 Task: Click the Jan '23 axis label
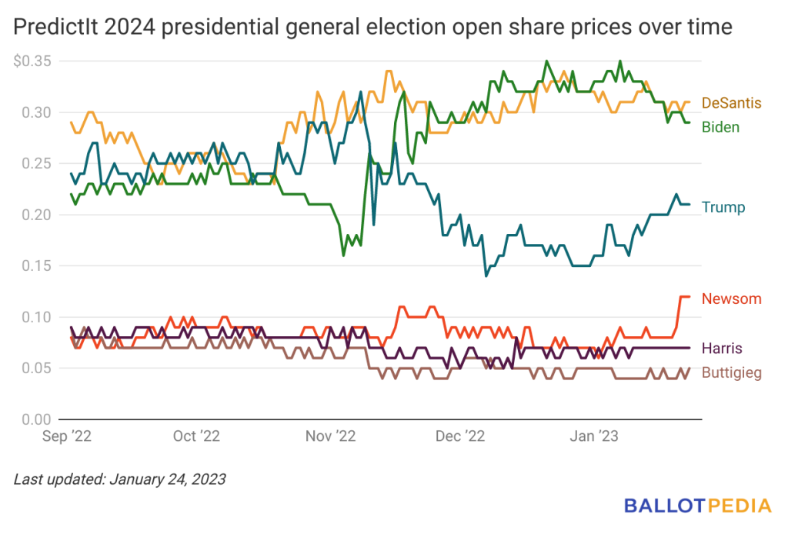[594, 436]
